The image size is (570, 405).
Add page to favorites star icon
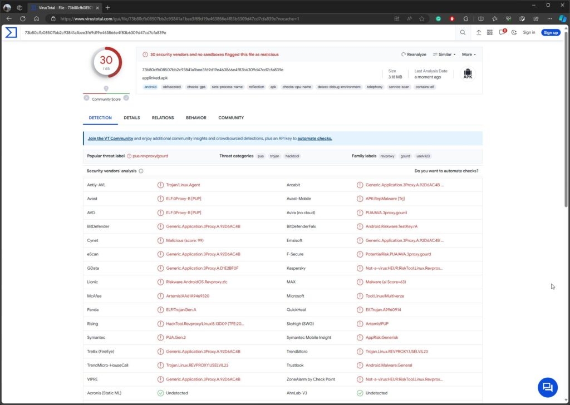422,18
